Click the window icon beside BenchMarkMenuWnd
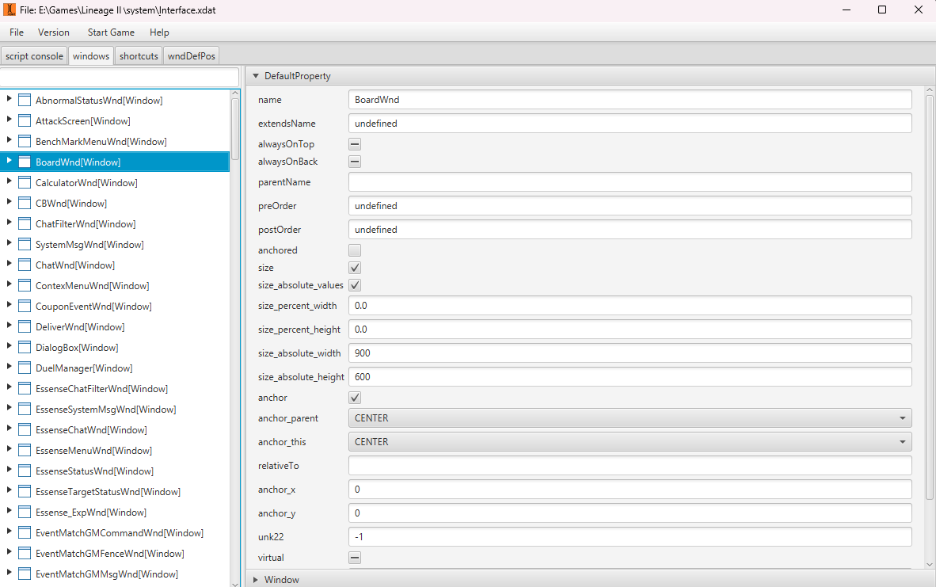Screen dimensions: 936x587 [25, 142]
